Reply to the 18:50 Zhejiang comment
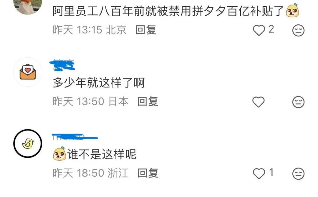Screen dimensions: 318x197 click(148, 173)
